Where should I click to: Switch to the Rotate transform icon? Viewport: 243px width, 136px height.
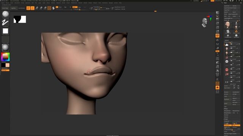point(45,8)
